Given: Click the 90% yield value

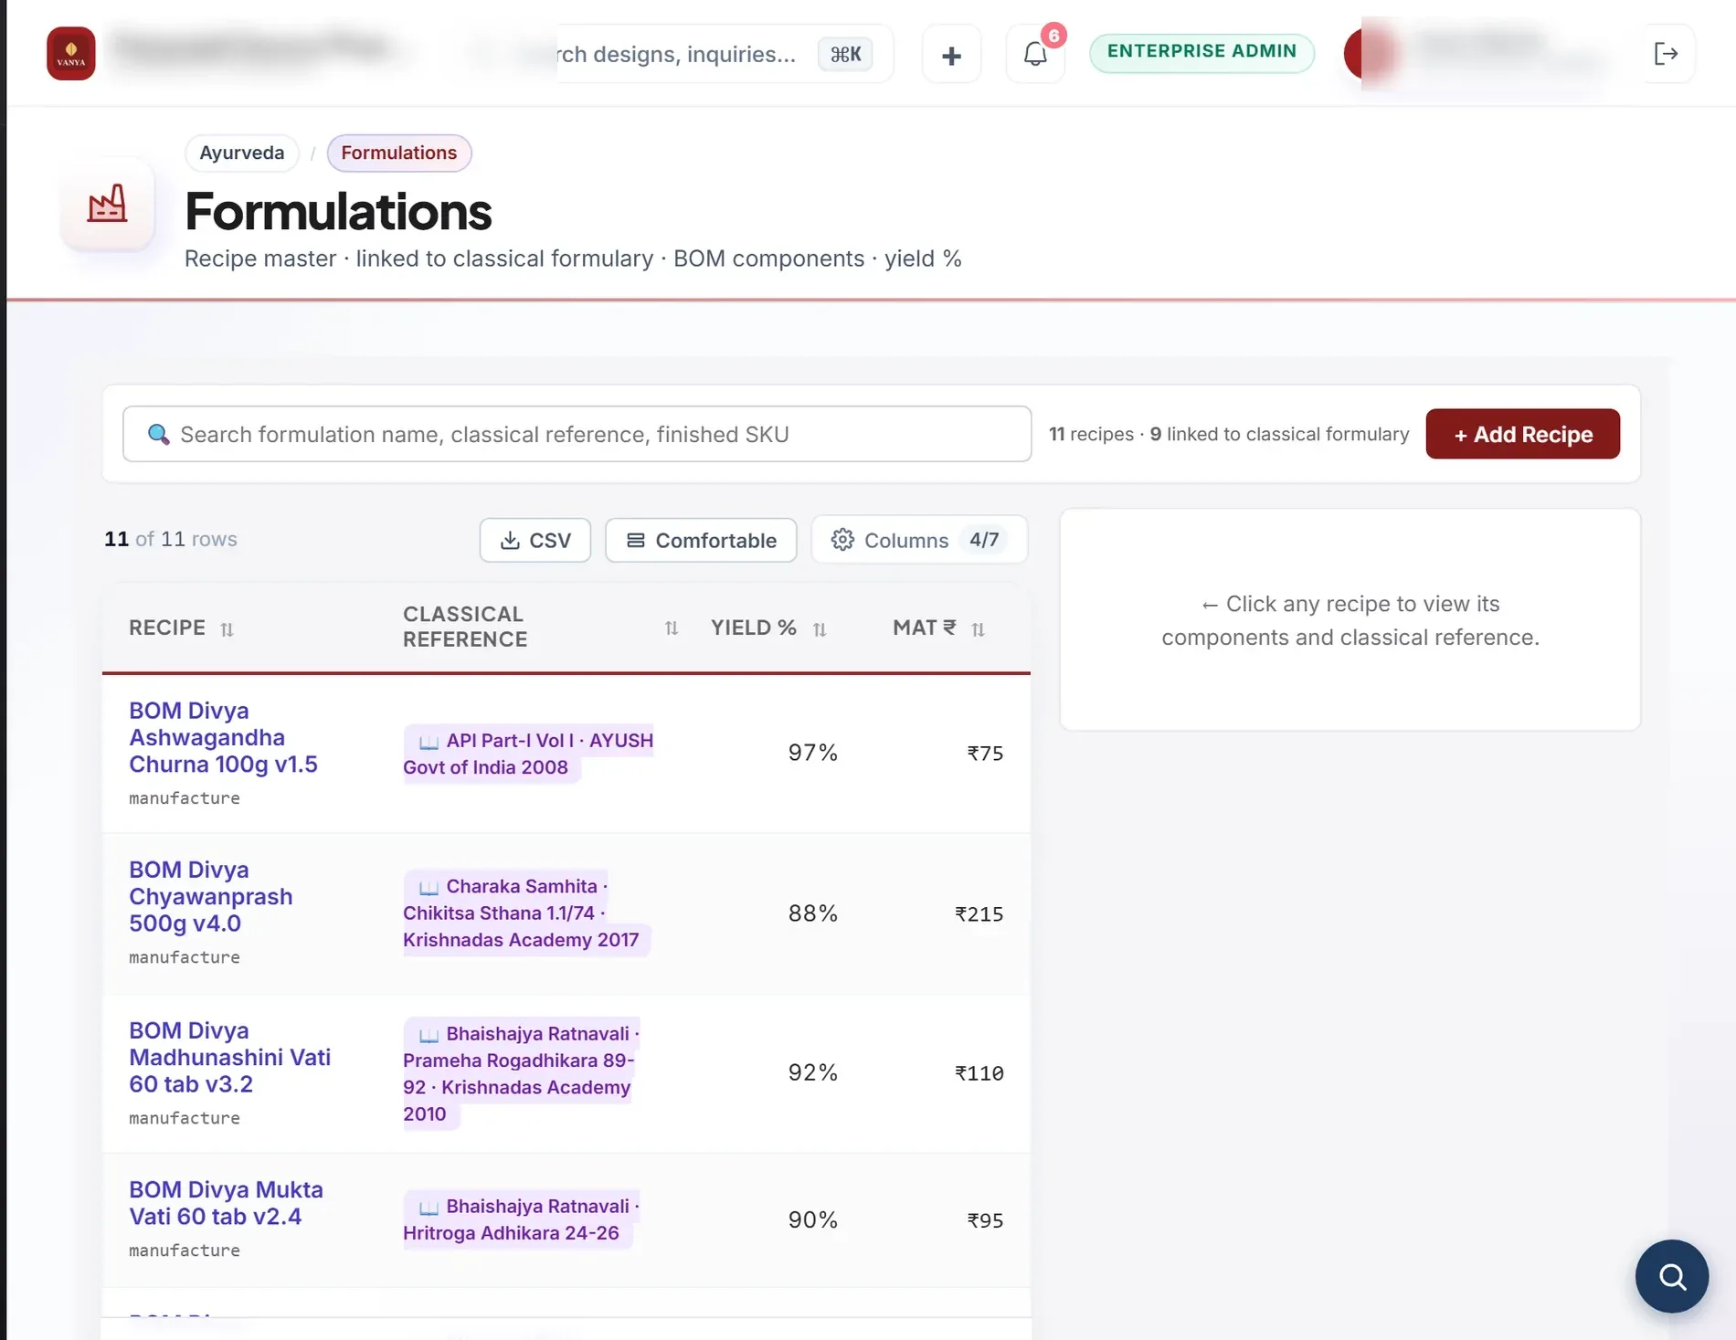Looking at the screenshot, I should [813, 1219].
